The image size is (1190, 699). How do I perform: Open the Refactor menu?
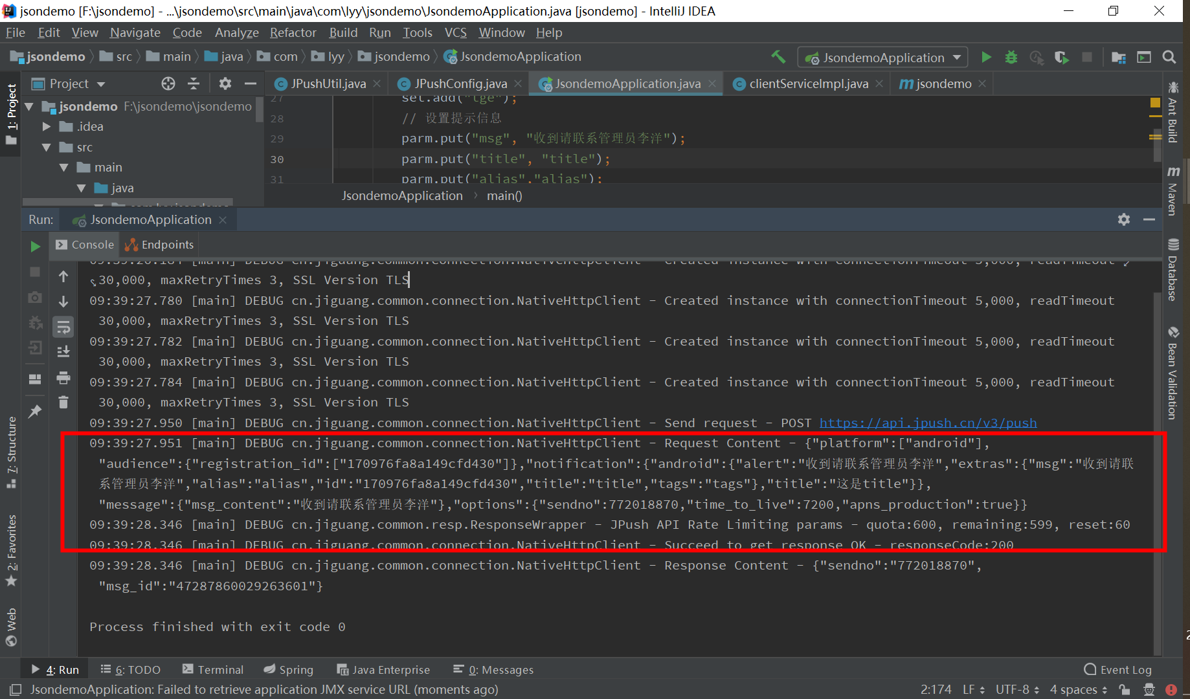[293, 32]
